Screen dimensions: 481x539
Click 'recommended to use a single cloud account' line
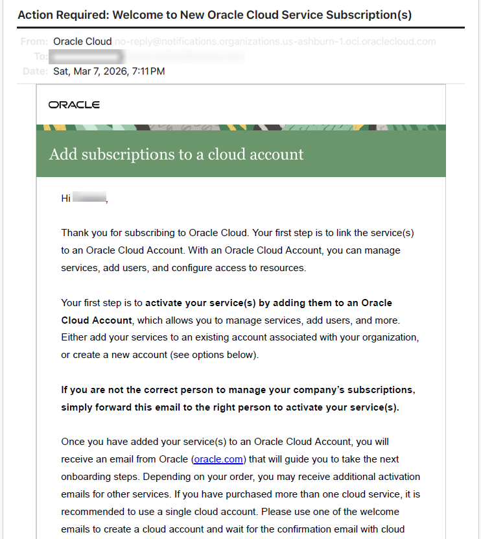(x=159, y=512)
